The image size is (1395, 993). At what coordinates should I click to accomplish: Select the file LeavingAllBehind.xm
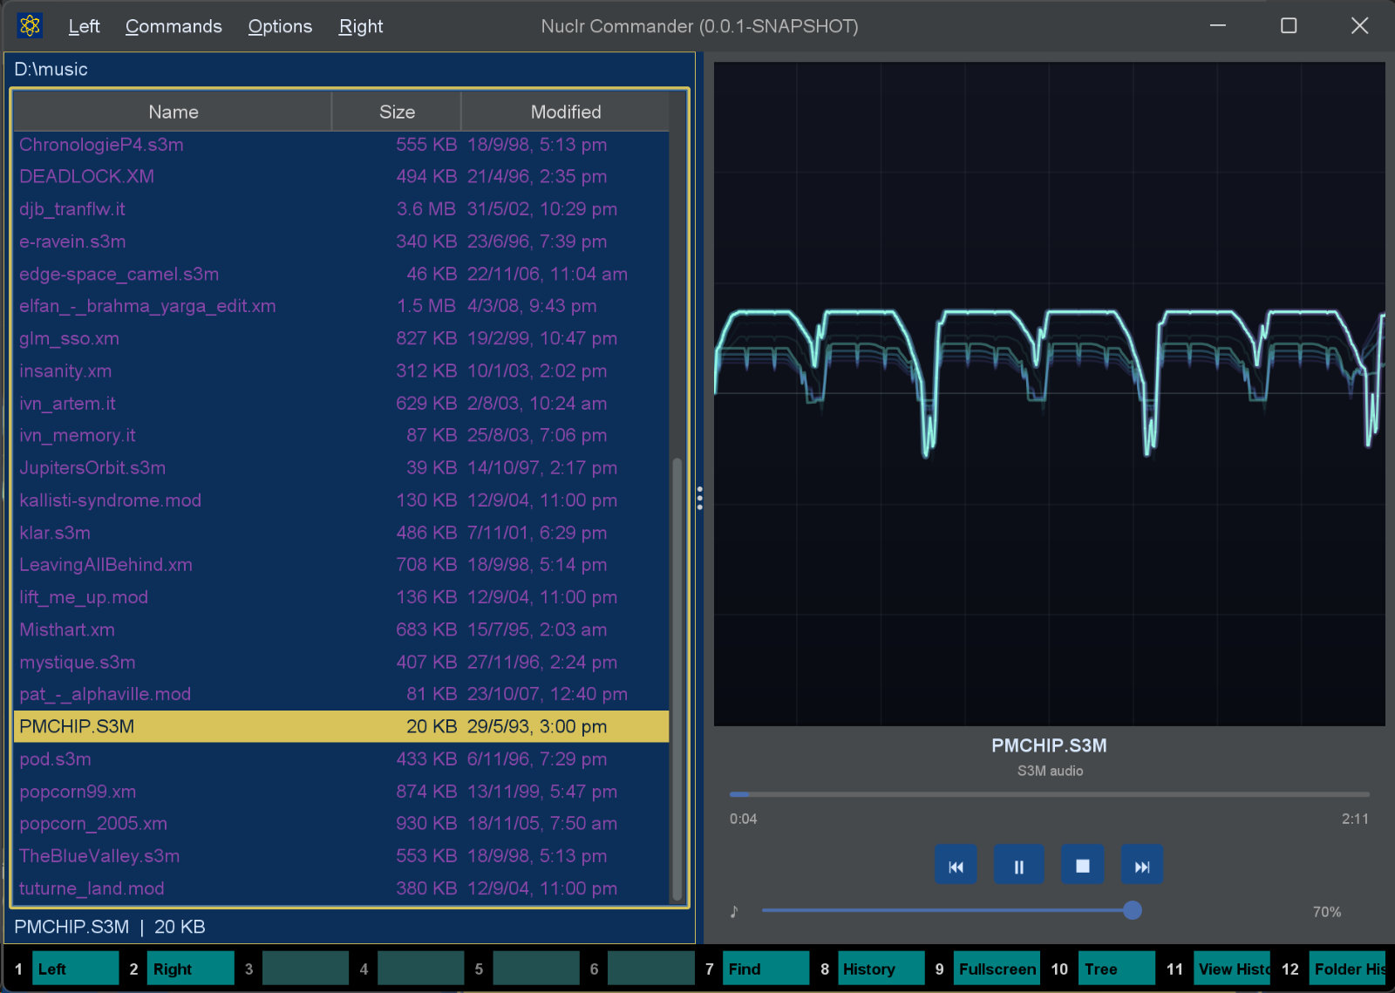click(342, 565)
